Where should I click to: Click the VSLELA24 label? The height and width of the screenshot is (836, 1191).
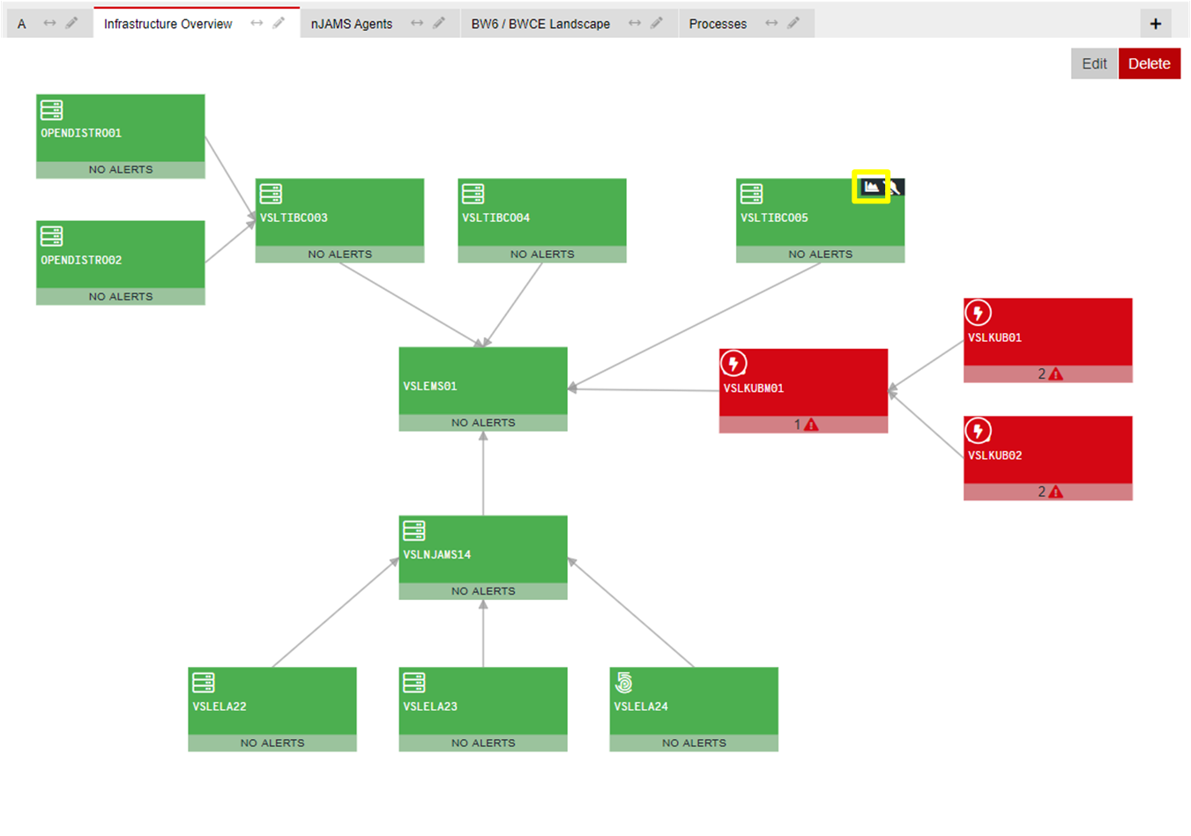click(641, 707)
